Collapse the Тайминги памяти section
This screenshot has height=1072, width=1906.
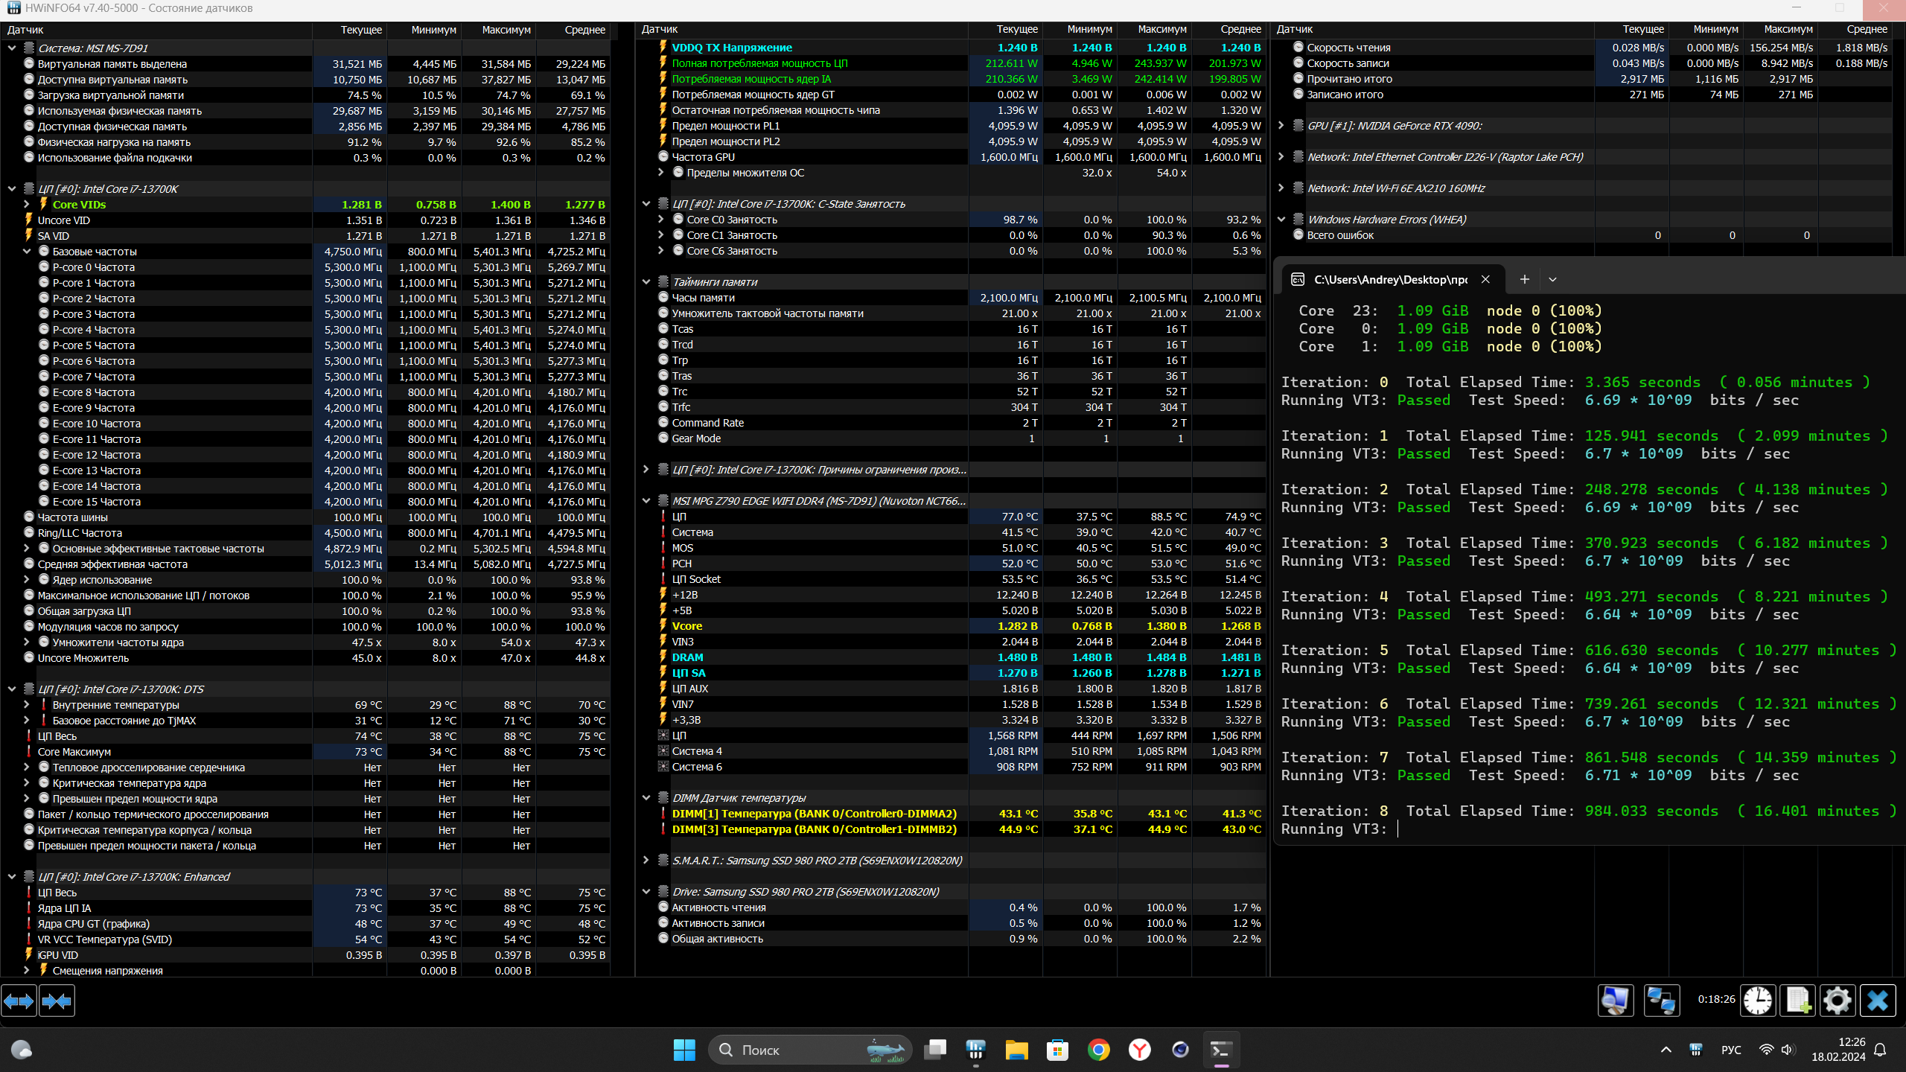(646, 282)
